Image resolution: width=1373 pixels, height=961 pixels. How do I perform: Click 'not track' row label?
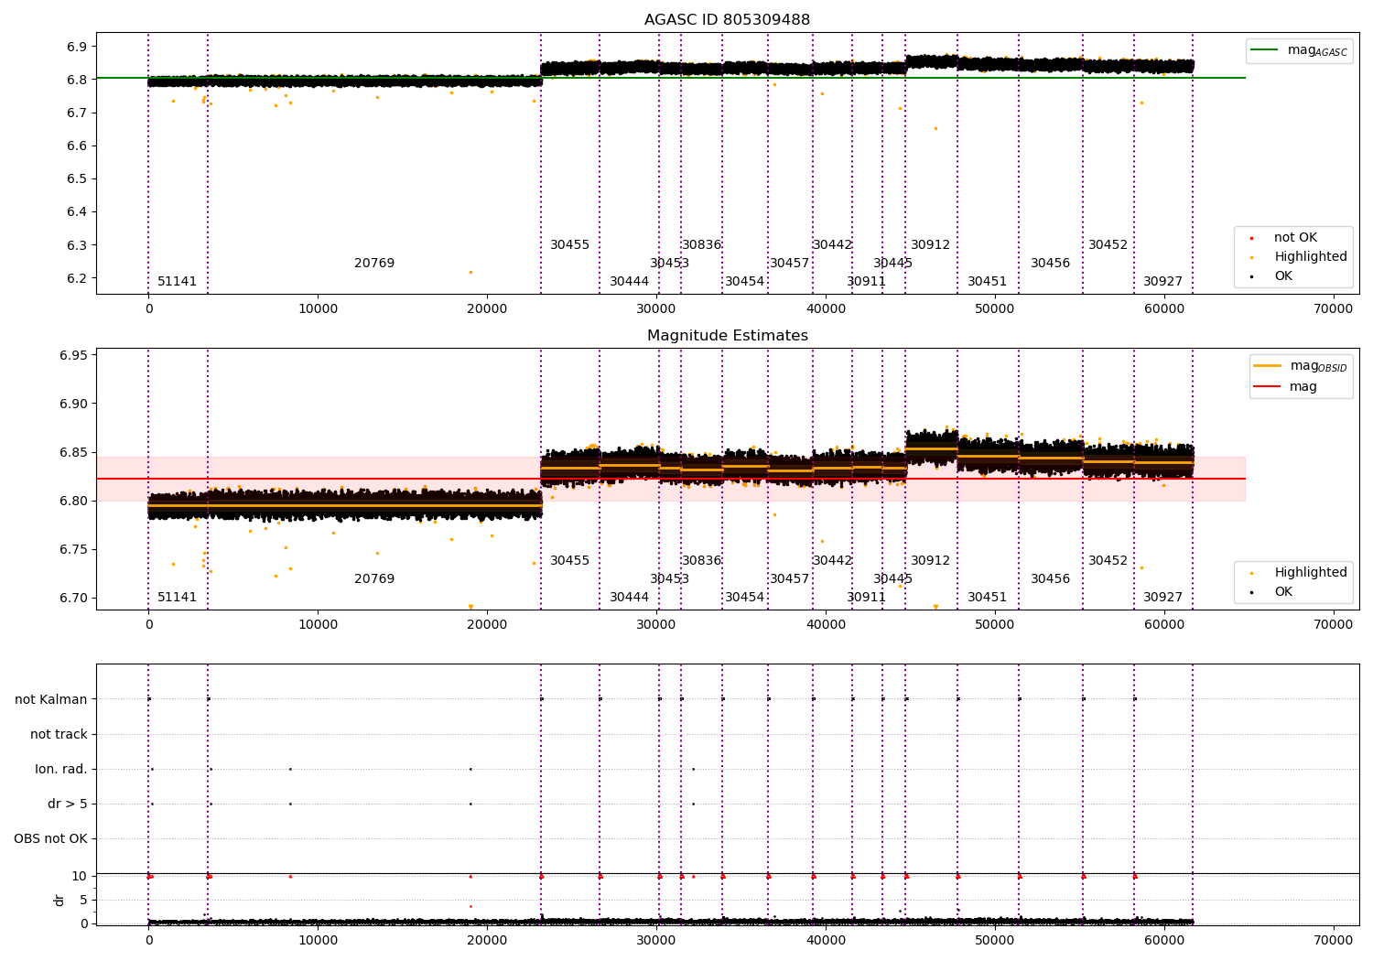pyautogui.click(x=59, y=734)
